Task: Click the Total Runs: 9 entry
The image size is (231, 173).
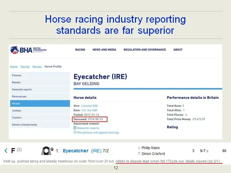Action: (x=175, y=106)
